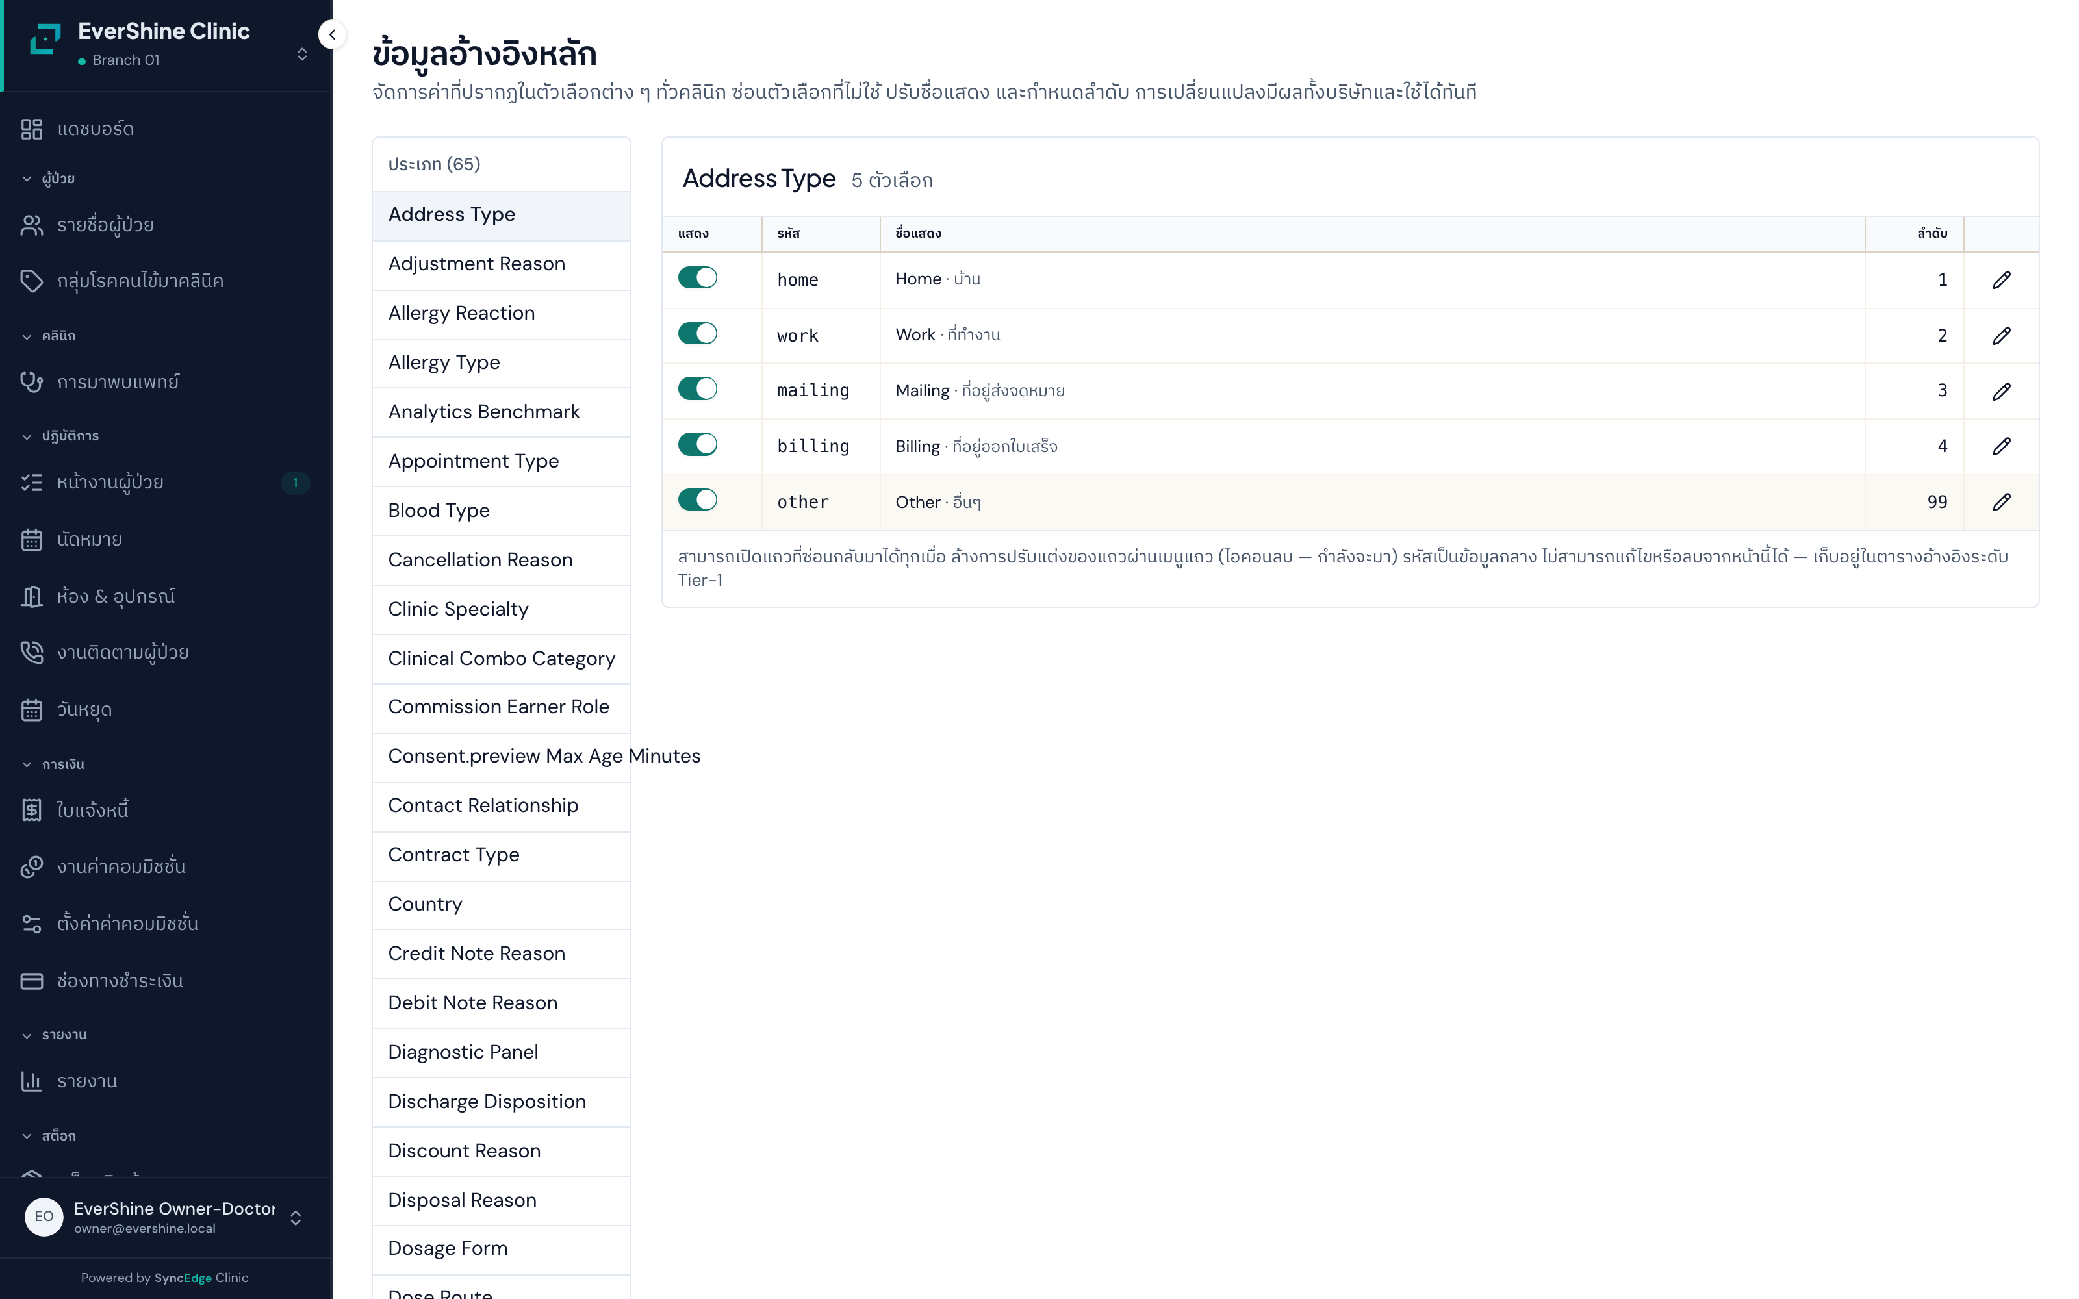Toggle visibility of the other address type

pyautogui.click(x=696, y=500)
